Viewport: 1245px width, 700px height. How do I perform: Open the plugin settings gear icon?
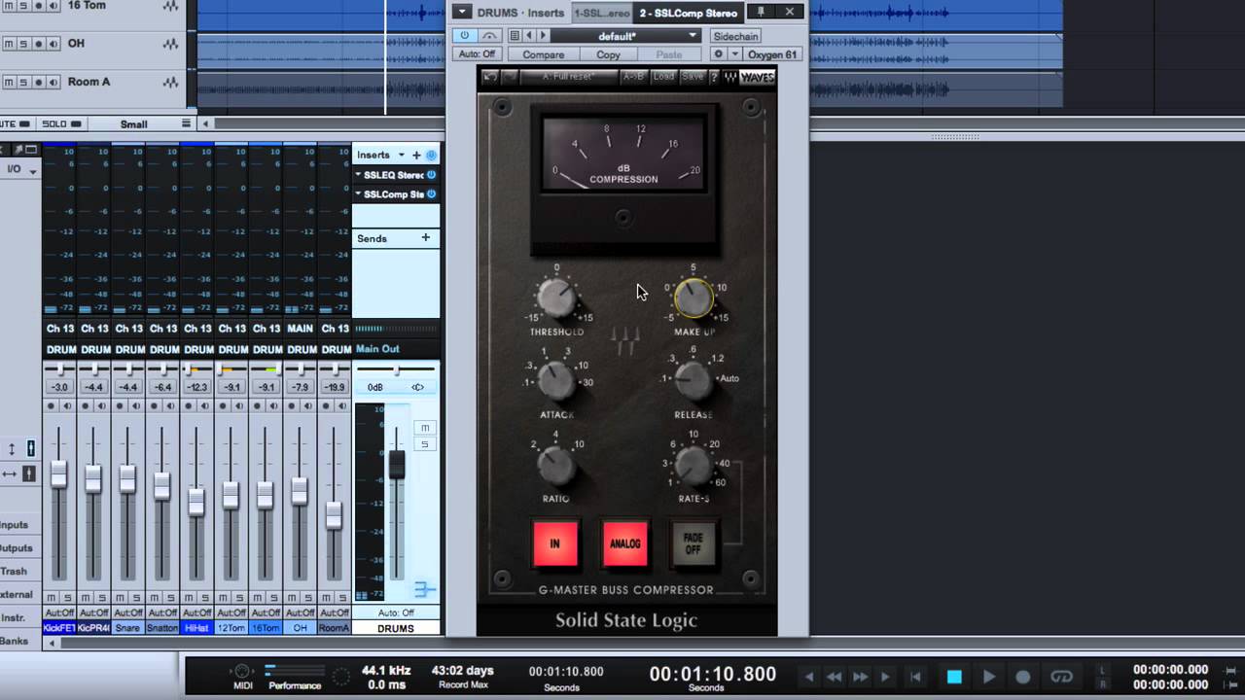coord(719,54)
